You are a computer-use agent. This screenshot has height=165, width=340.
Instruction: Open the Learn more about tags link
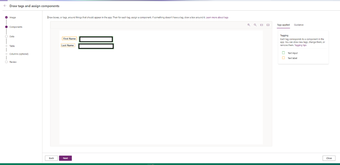217,17
